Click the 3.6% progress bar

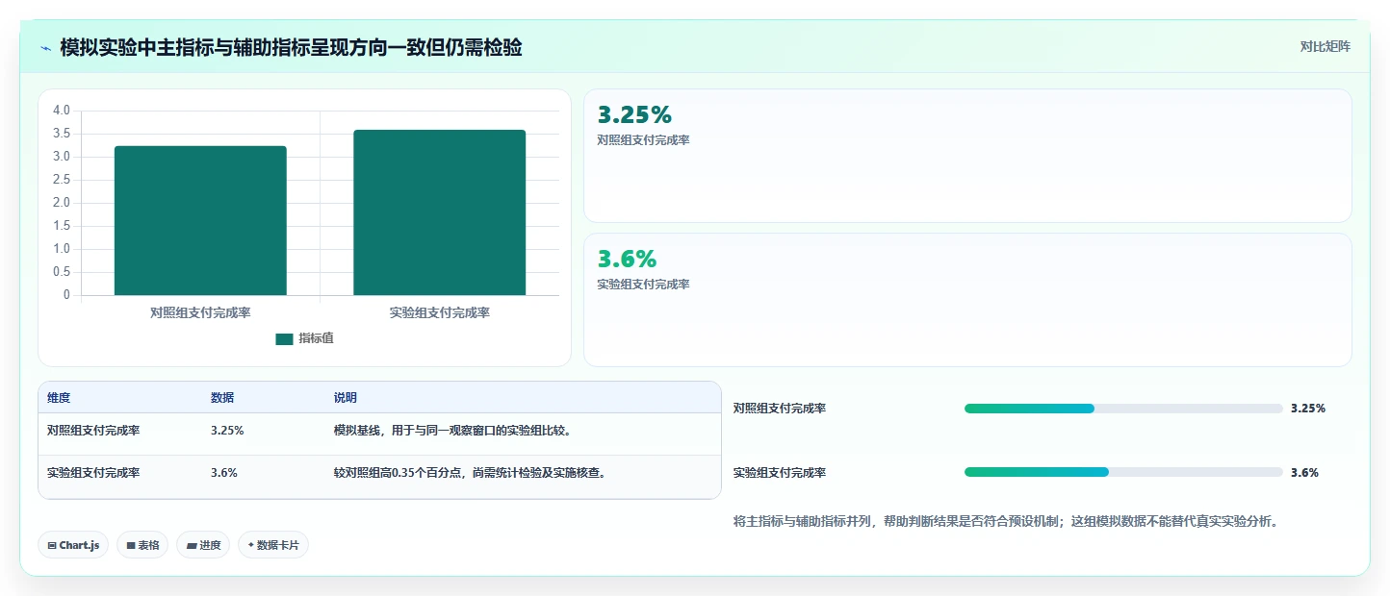[1123, 472]
